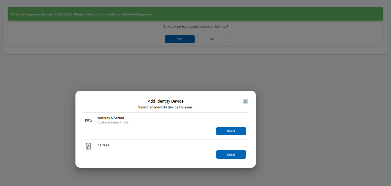Image resolution: width=391 pixels, height=186 pixels.
Task: Click Yes to proceed issuing an identity
Action: coord(179,39)
